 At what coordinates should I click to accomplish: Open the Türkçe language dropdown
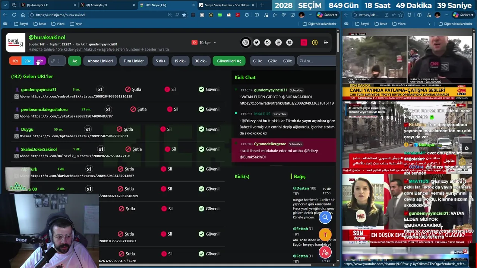tap(204, 42)
